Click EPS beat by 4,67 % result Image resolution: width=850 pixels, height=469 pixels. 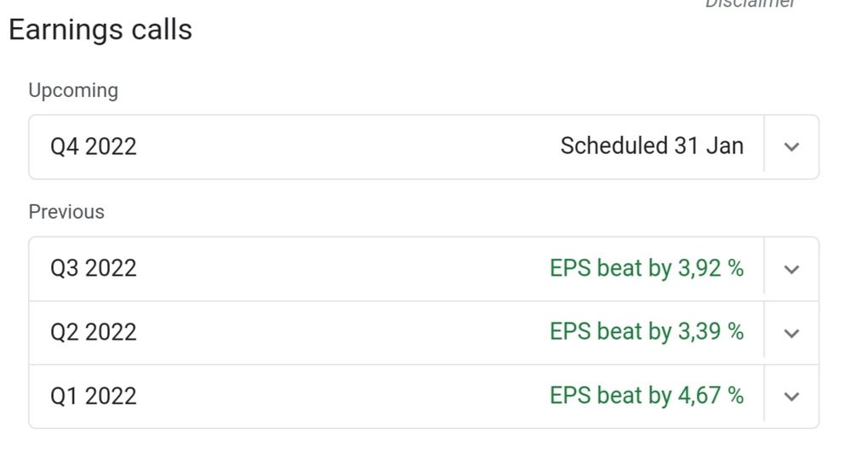point(647,396)
